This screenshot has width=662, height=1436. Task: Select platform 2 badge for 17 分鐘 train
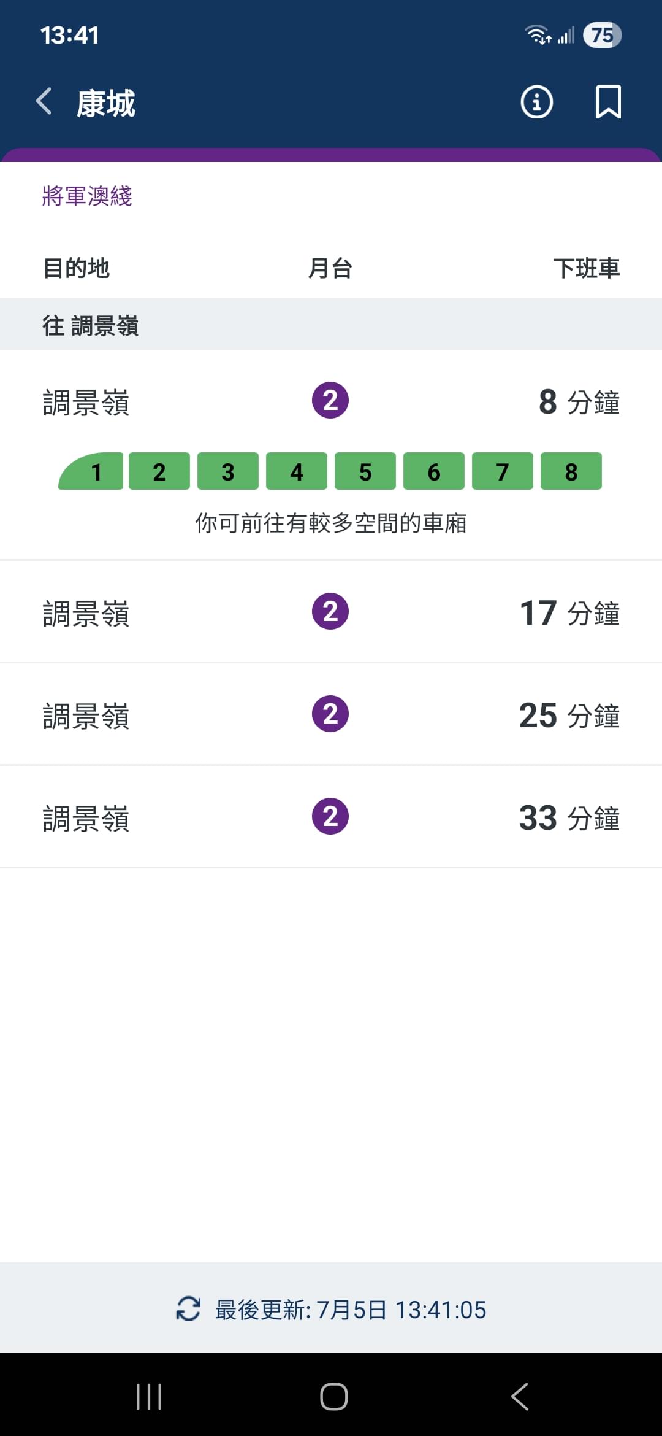(330, 611)
